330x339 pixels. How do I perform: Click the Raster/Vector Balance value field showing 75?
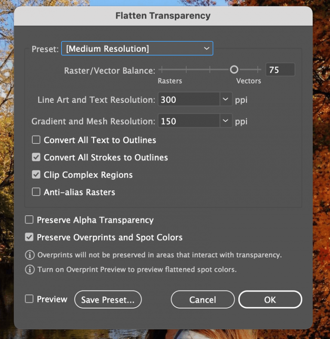click(x=280, y=70)
